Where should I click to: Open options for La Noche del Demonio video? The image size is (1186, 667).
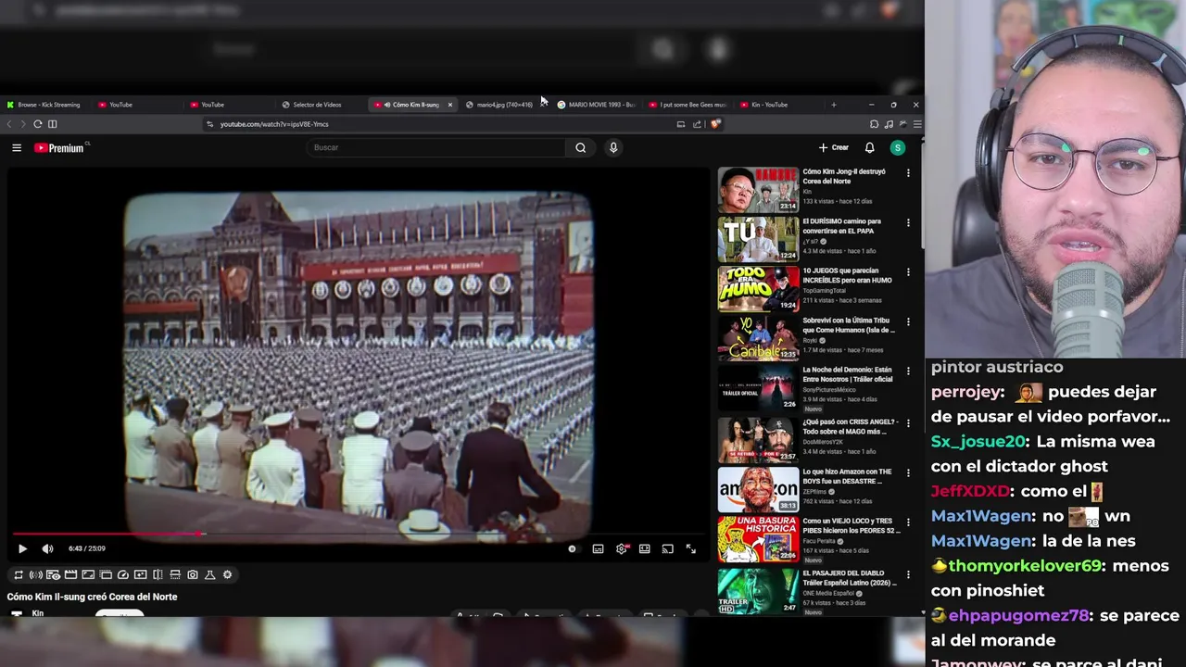(x=908, y=373)
